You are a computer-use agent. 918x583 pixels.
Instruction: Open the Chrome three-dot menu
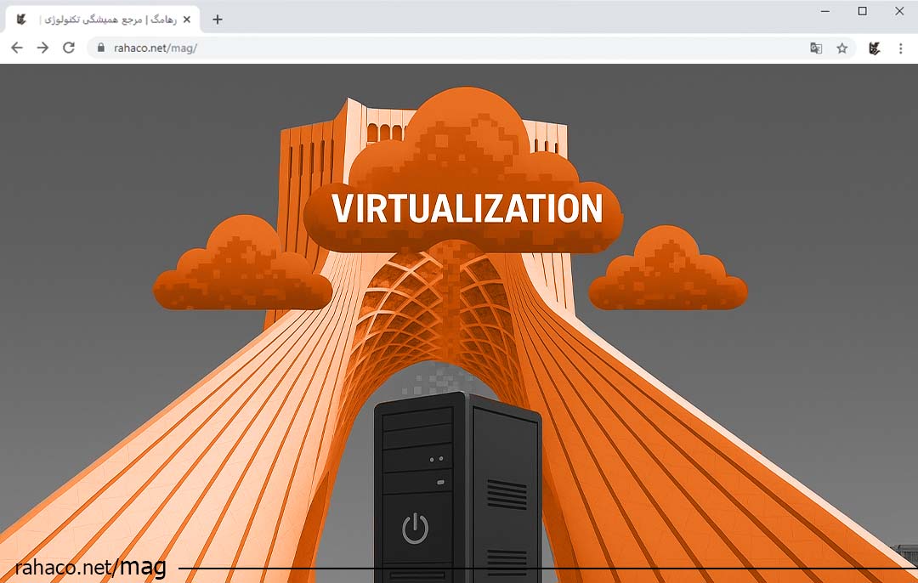point(900,48)
